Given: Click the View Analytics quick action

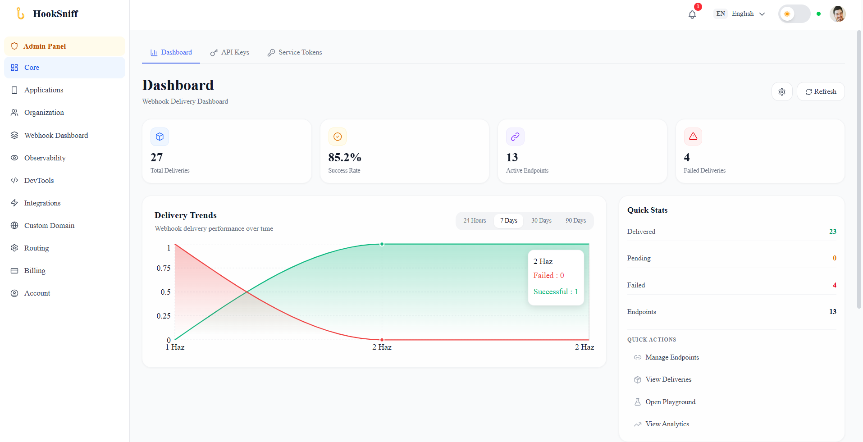Looking at the screenshot, I should 731,424.
